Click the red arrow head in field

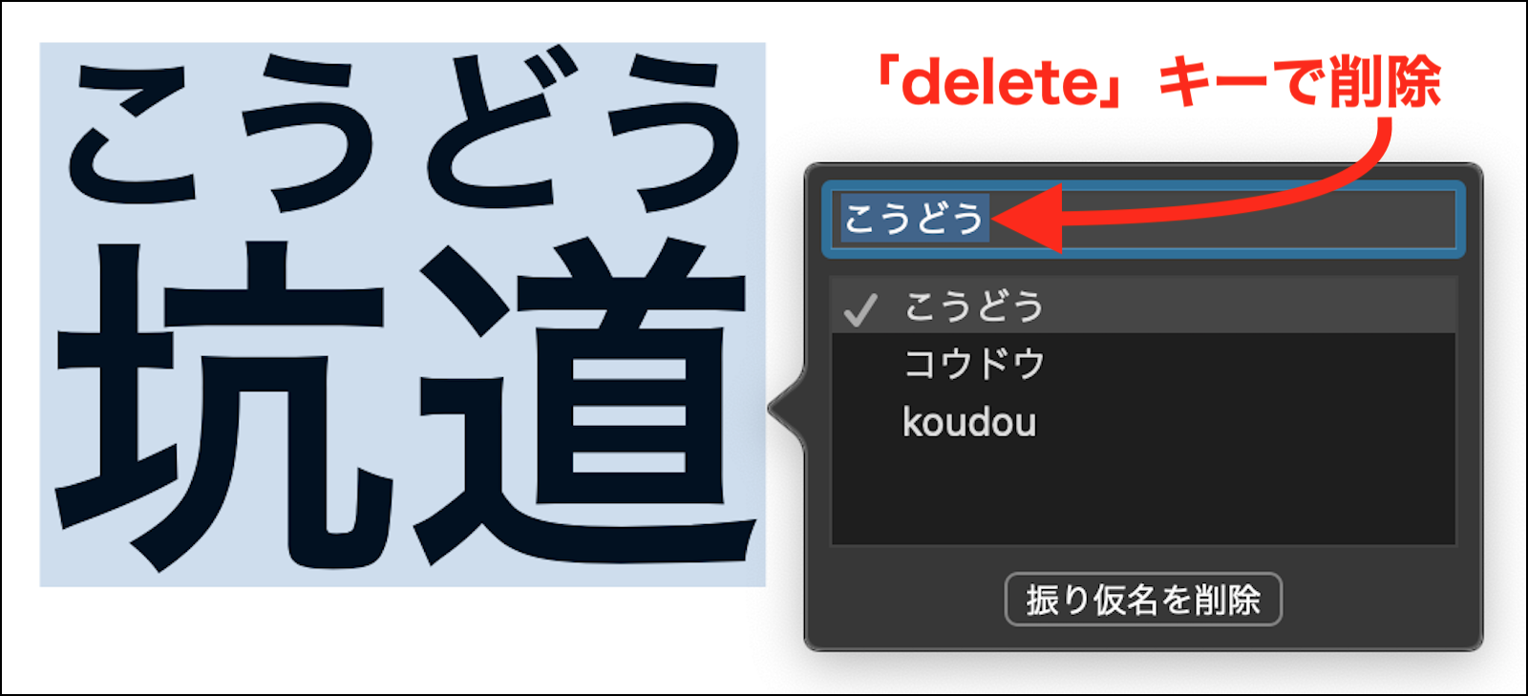[1029, 219]
